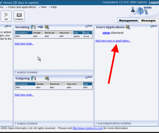Click the Del toolbar button
The image size is (159, 133).
(6, 16)
